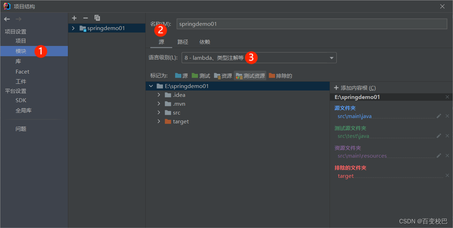This screenshot has height=228, width=453.
Task: Mark as 测试 (Tests)
Action: pyautogui.click(x=201, y=76)
